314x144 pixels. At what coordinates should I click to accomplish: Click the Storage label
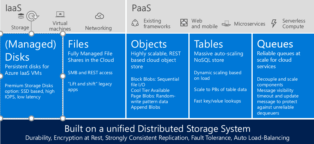(x=20, y=27)
